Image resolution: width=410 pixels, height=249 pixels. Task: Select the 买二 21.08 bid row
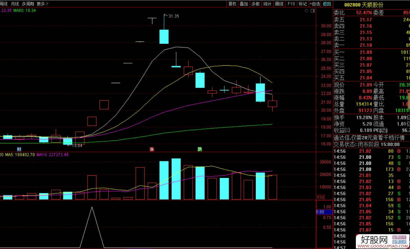(x=371, y=59)
